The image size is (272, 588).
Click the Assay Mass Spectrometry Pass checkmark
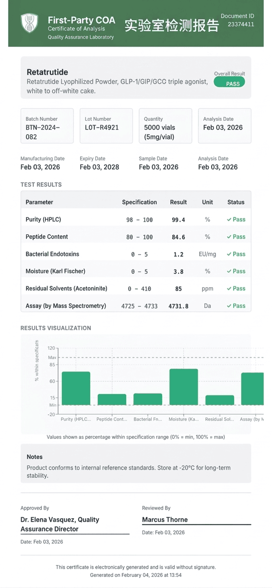click(x=229, y=306)
